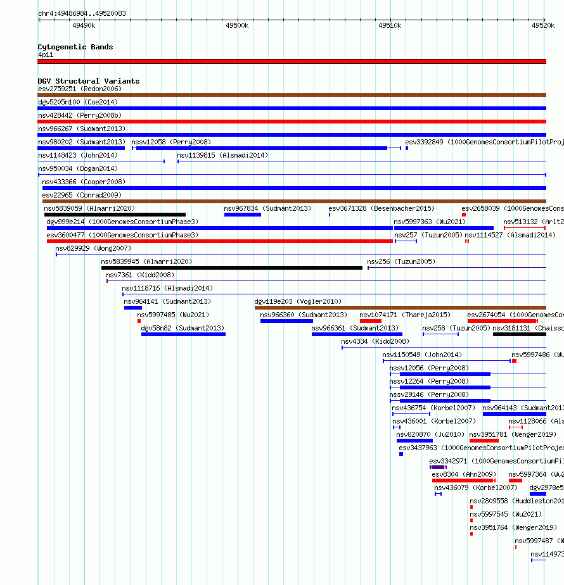The height and width of the screenshot is (585, 564).
Task: Select the black nsv5839059 (Almarri2020) bar
Action: (x=115, y=215)
